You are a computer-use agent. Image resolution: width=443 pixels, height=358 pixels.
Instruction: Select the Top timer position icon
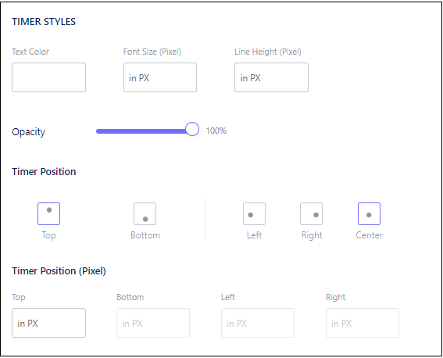coord(48,213)
